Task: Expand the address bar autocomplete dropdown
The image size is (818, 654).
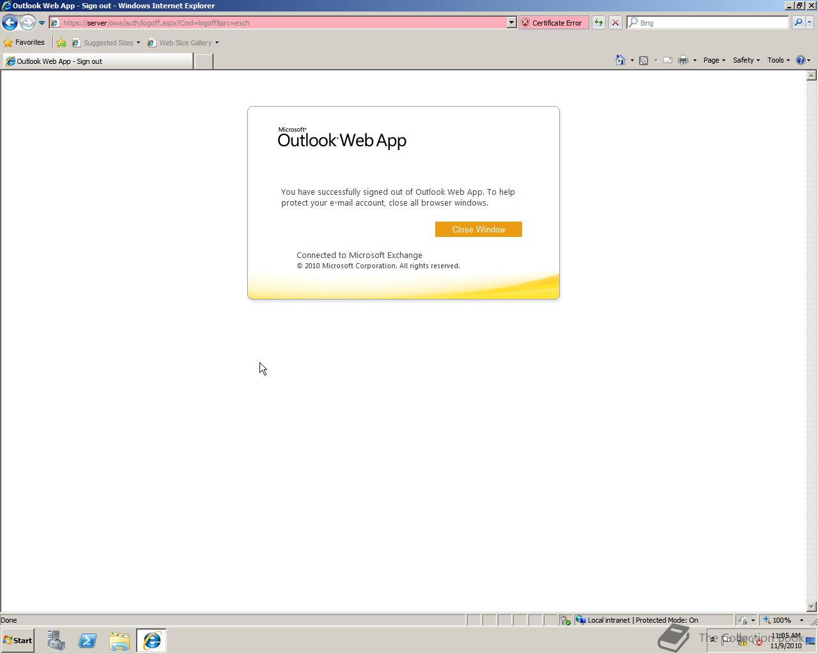Action: [511, 22]
